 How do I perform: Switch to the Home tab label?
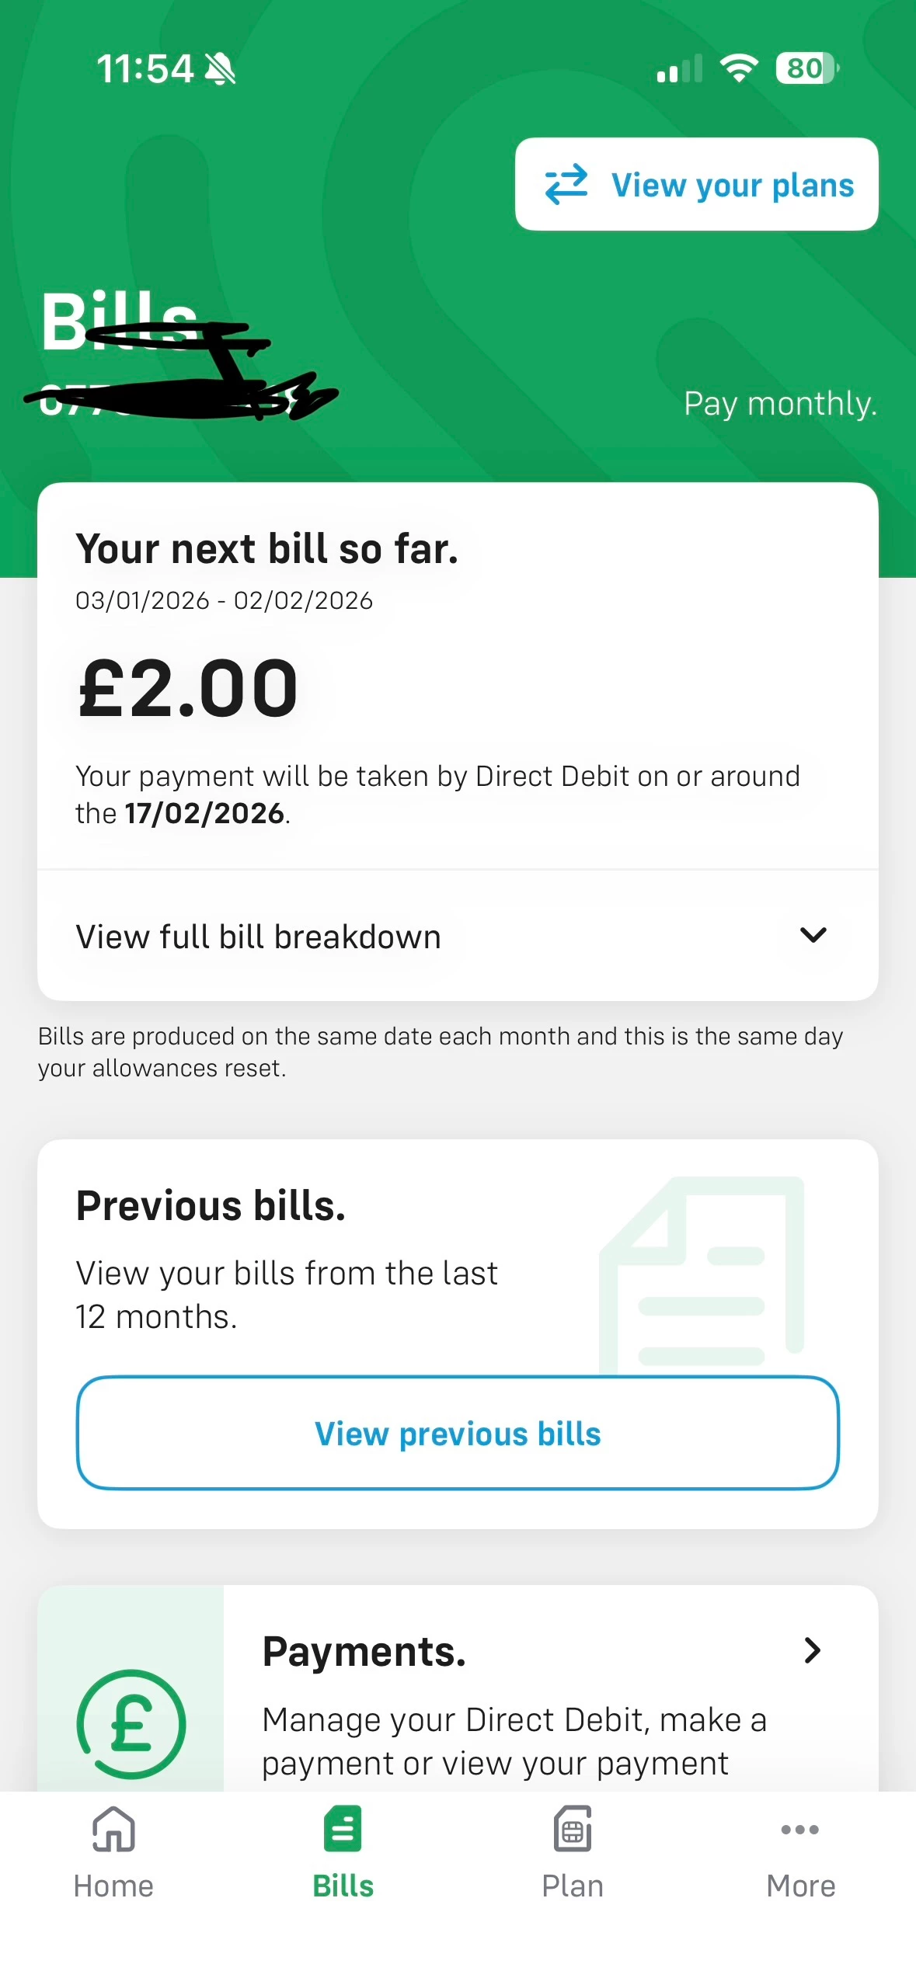tap(113, 1886)
